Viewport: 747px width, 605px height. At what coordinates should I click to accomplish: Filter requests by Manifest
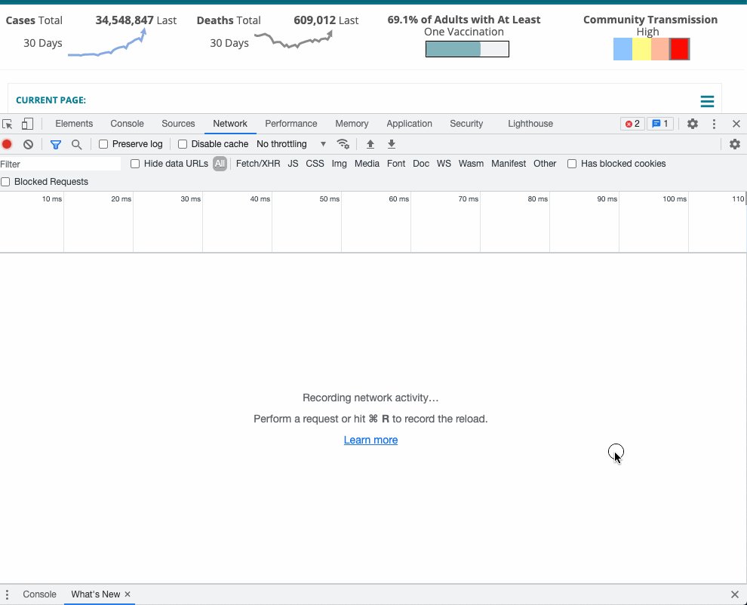(x=509, y=164)
